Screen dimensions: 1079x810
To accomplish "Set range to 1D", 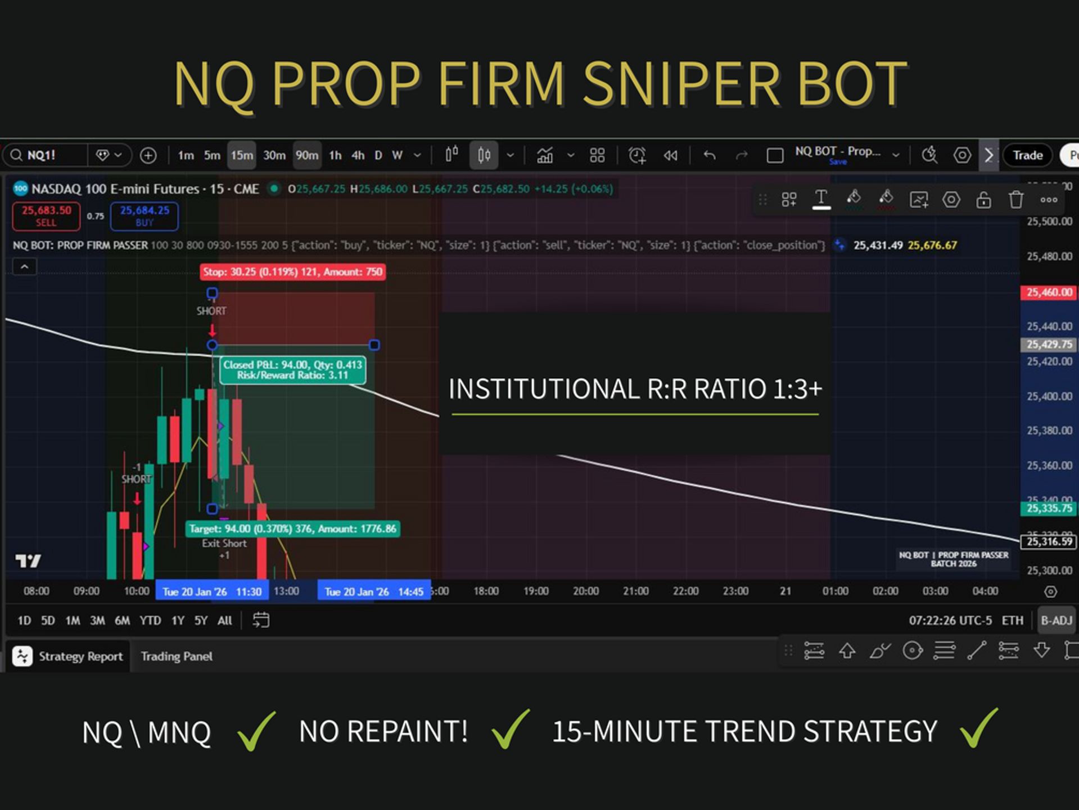I will (24, 620).
